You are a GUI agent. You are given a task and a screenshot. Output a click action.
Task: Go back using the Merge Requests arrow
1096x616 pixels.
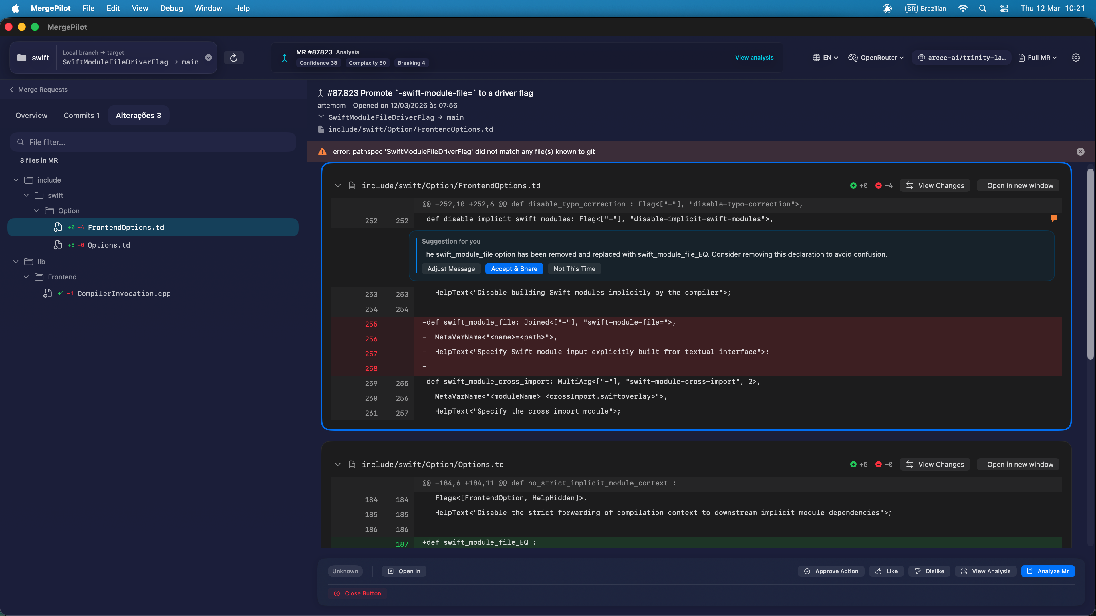pyautogui.click(x=12, y=90)
